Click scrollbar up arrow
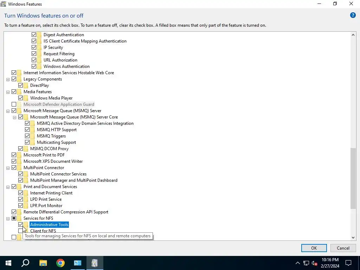Screen dimensions: 360x270 pyautogui.click(x=353, y=35)
